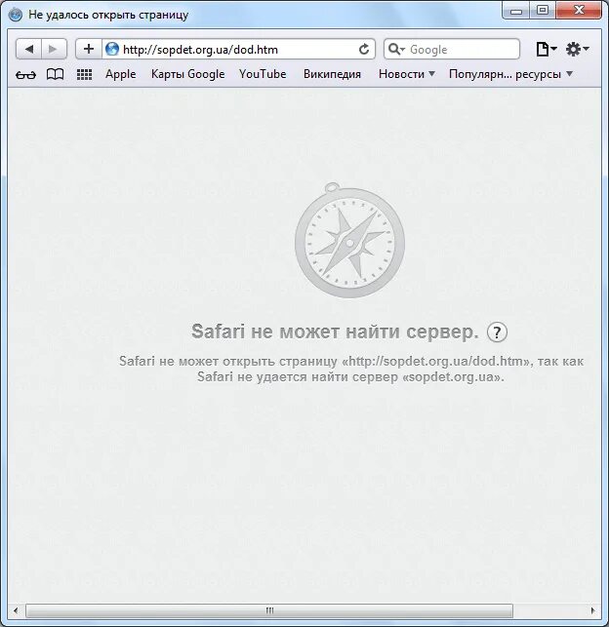Open Reading List glasses icon
Image resolution: width=609 pixels, height=627 pixels.
[x=25, y=74]
